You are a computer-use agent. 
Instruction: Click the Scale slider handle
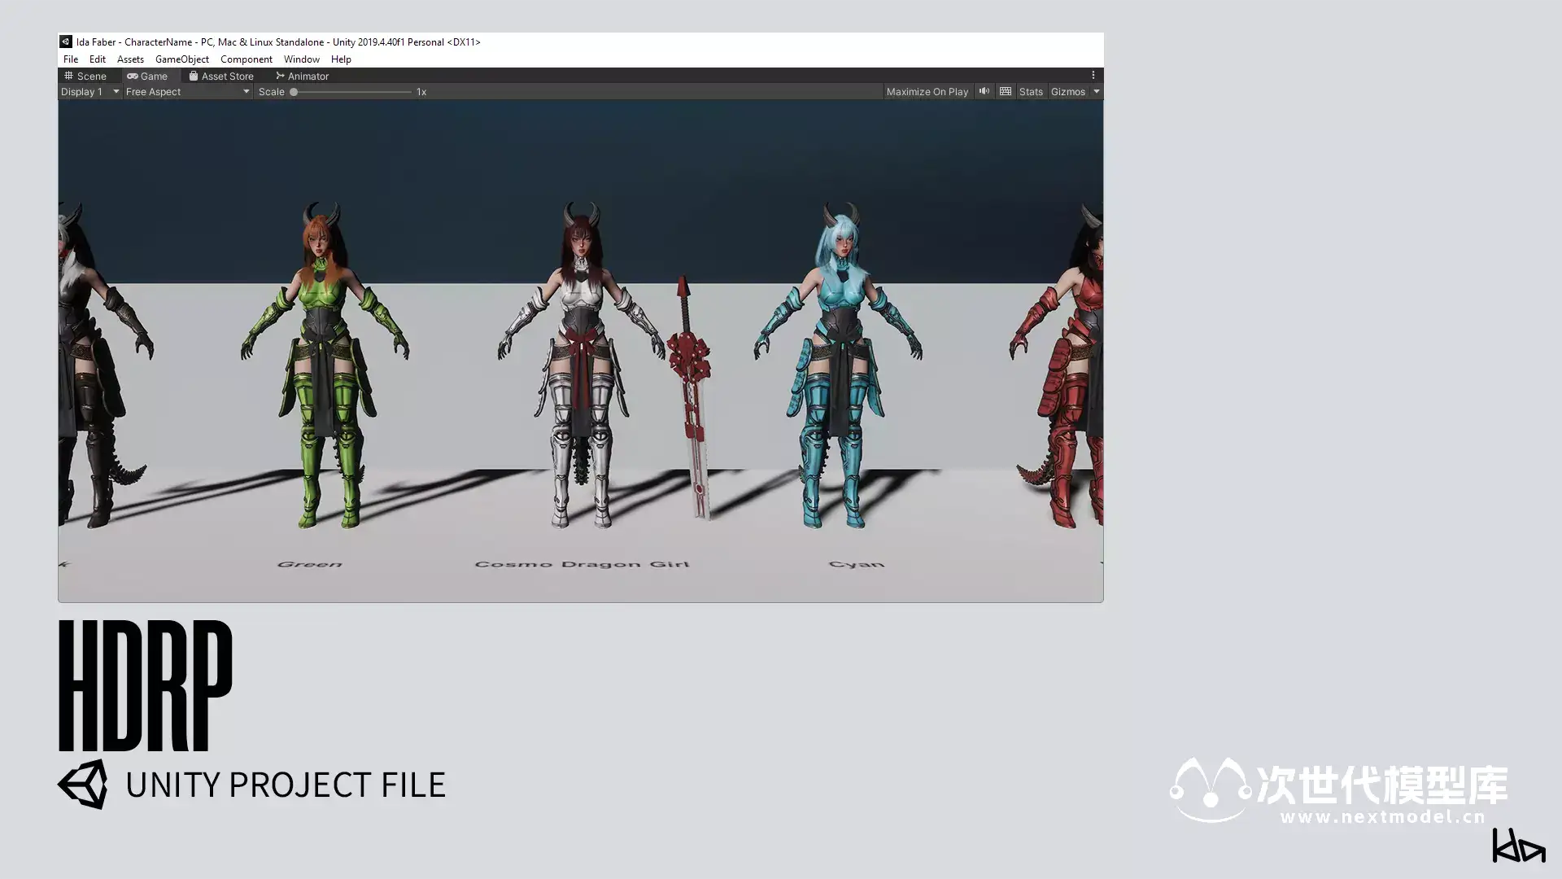[x=294, y=92]
